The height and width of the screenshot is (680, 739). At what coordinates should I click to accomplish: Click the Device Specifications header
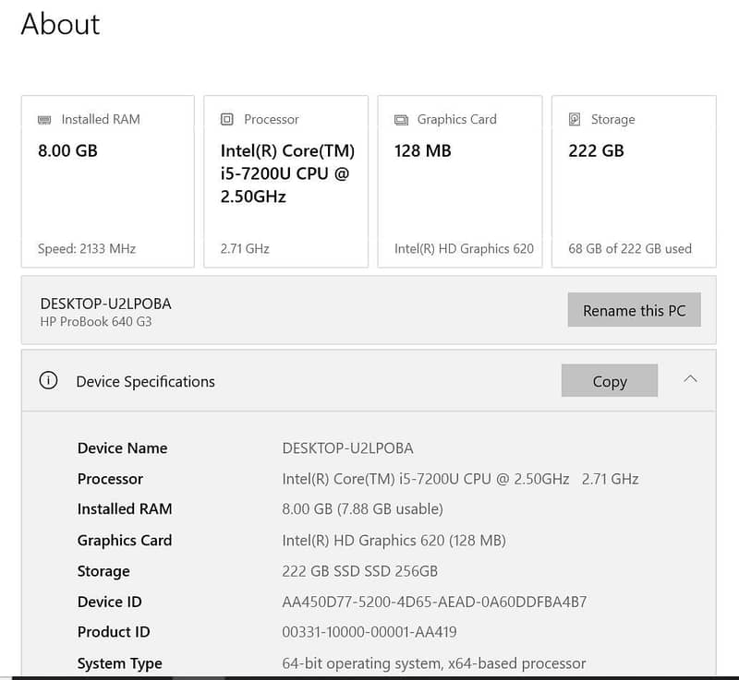coord(145,382)
